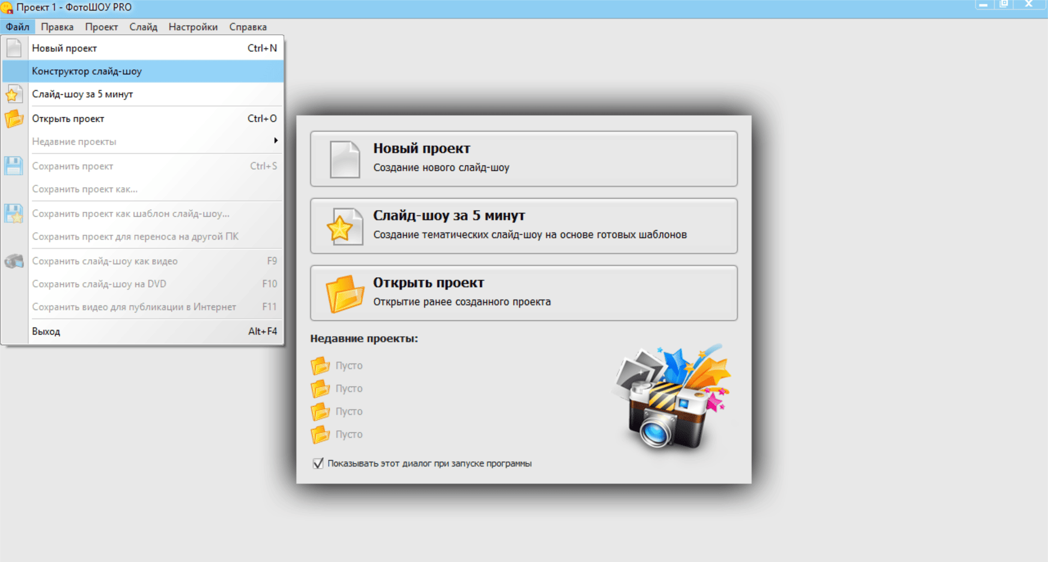Viewport: 1048px width, 562px height.
Task: Click the folder icon of the fourth Пусто recent entry
Action: point(320,434)
